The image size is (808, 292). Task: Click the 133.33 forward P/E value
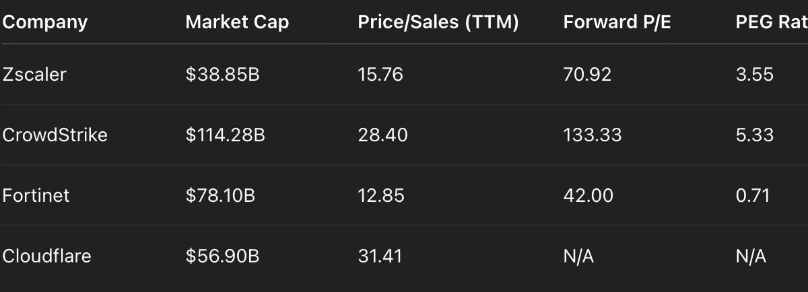click(593, 135)
